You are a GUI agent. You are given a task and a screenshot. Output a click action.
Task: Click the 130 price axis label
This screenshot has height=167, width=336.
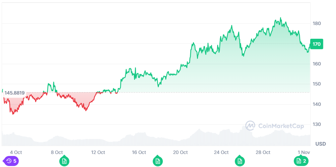click(317, 124)
